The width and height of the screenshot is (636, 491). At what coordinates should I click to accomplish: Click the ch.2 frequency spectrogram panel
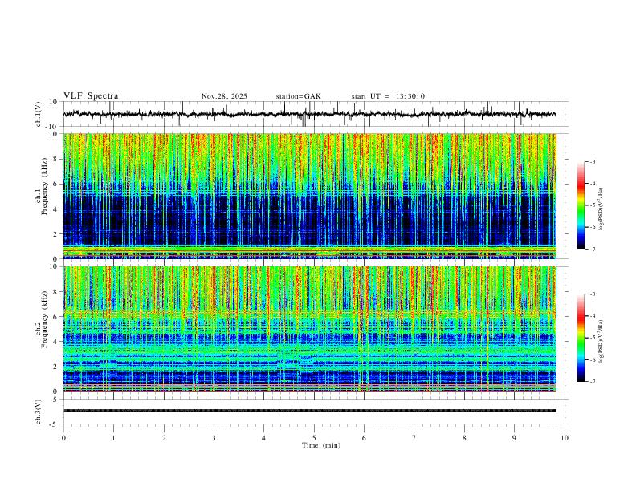click(x=310, y=329)
